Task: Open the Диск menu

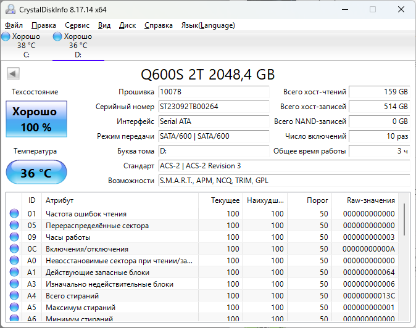Action: (x=127, y=25)
